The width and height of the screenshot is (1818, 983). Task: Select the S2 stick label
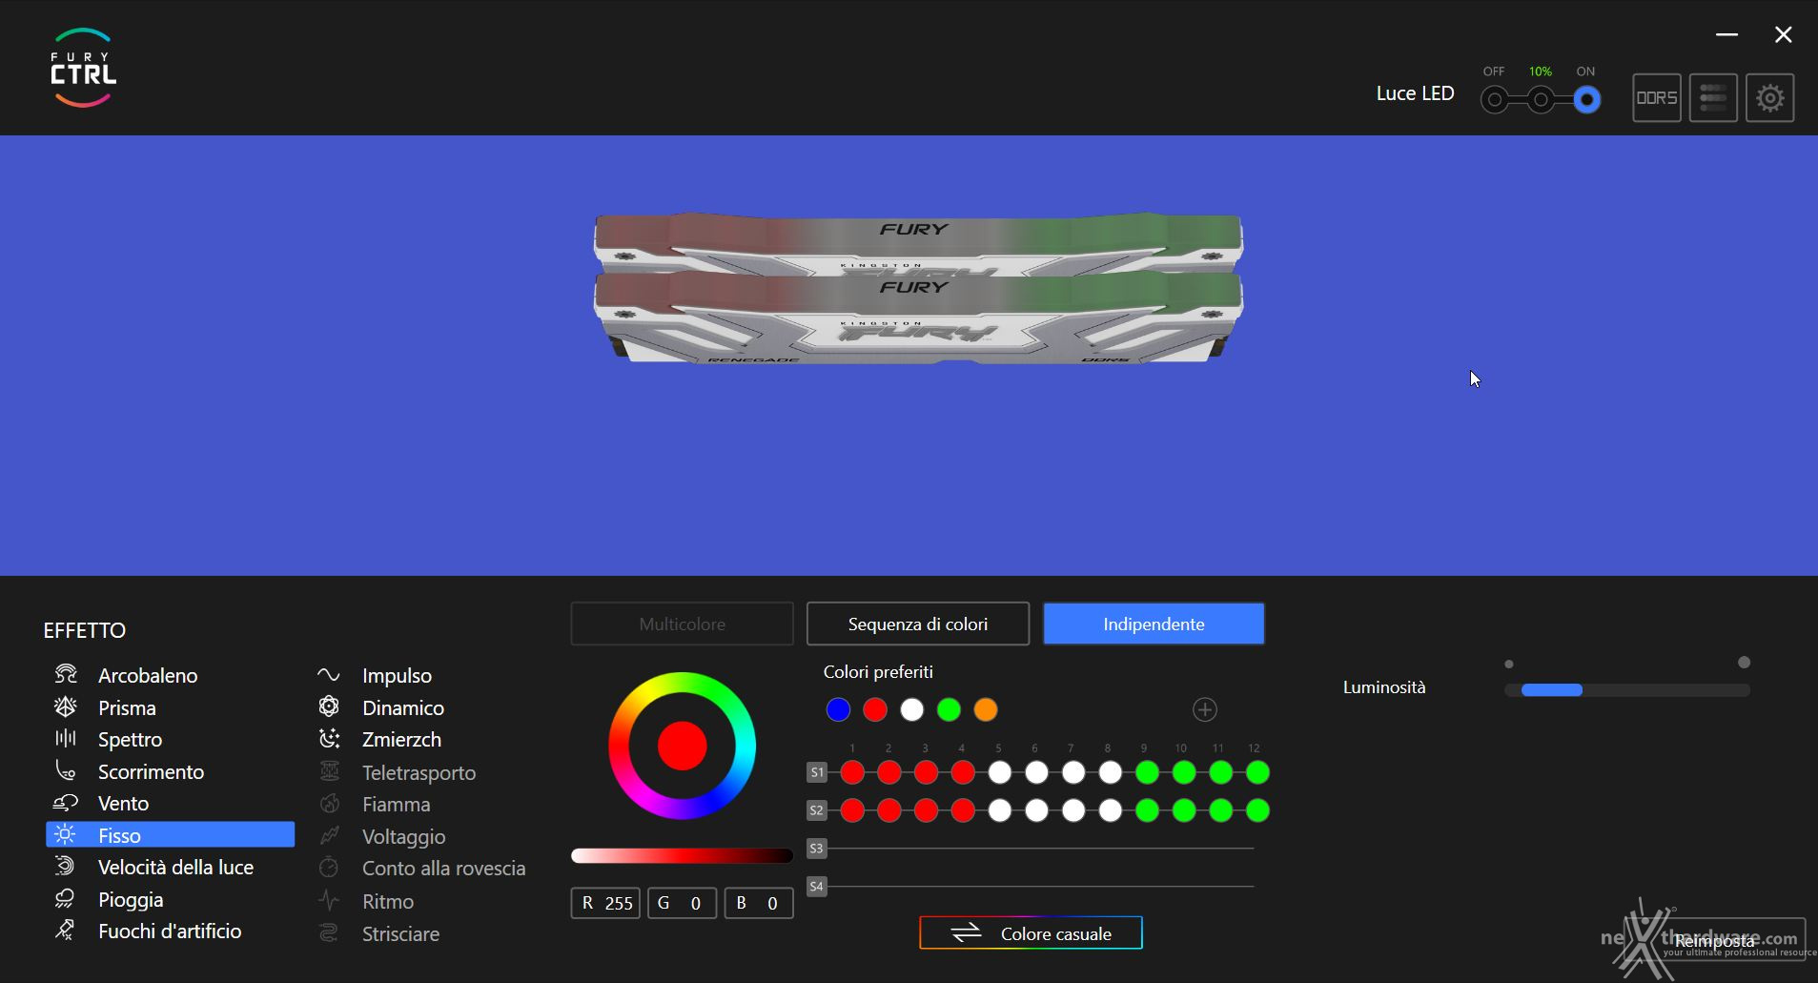coord(816,810)
